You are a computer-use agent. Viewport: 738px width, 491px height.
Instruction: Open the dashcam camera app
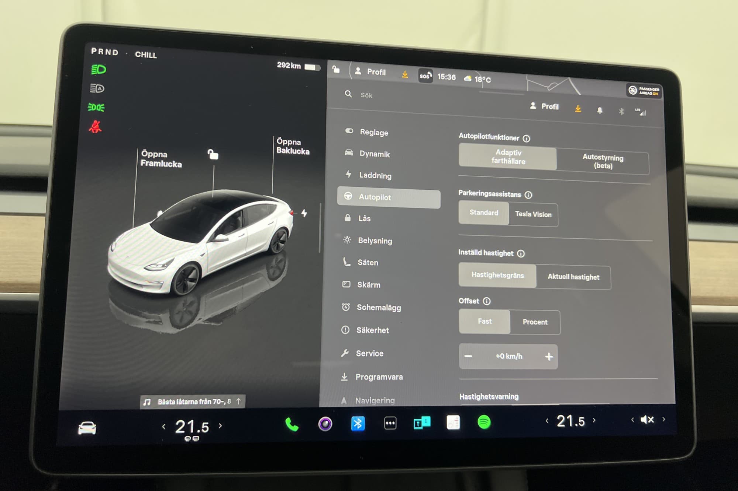325,424
